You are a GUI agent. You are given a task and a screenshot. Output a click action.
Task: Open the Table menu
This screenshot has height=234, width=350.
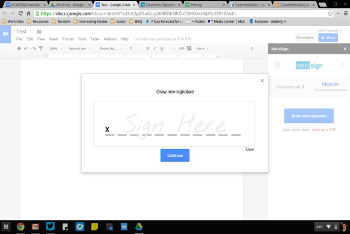pos(95,39)
